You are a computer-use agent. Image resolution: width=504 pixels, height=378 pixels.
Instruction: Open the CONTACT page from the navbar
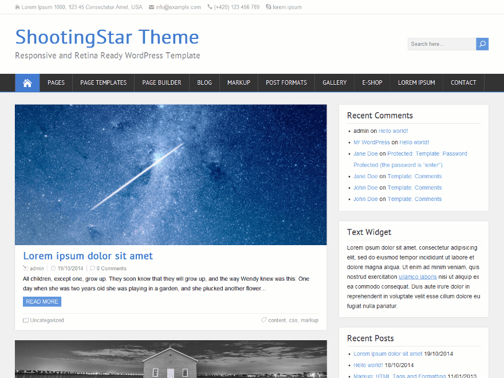point(463,82)
